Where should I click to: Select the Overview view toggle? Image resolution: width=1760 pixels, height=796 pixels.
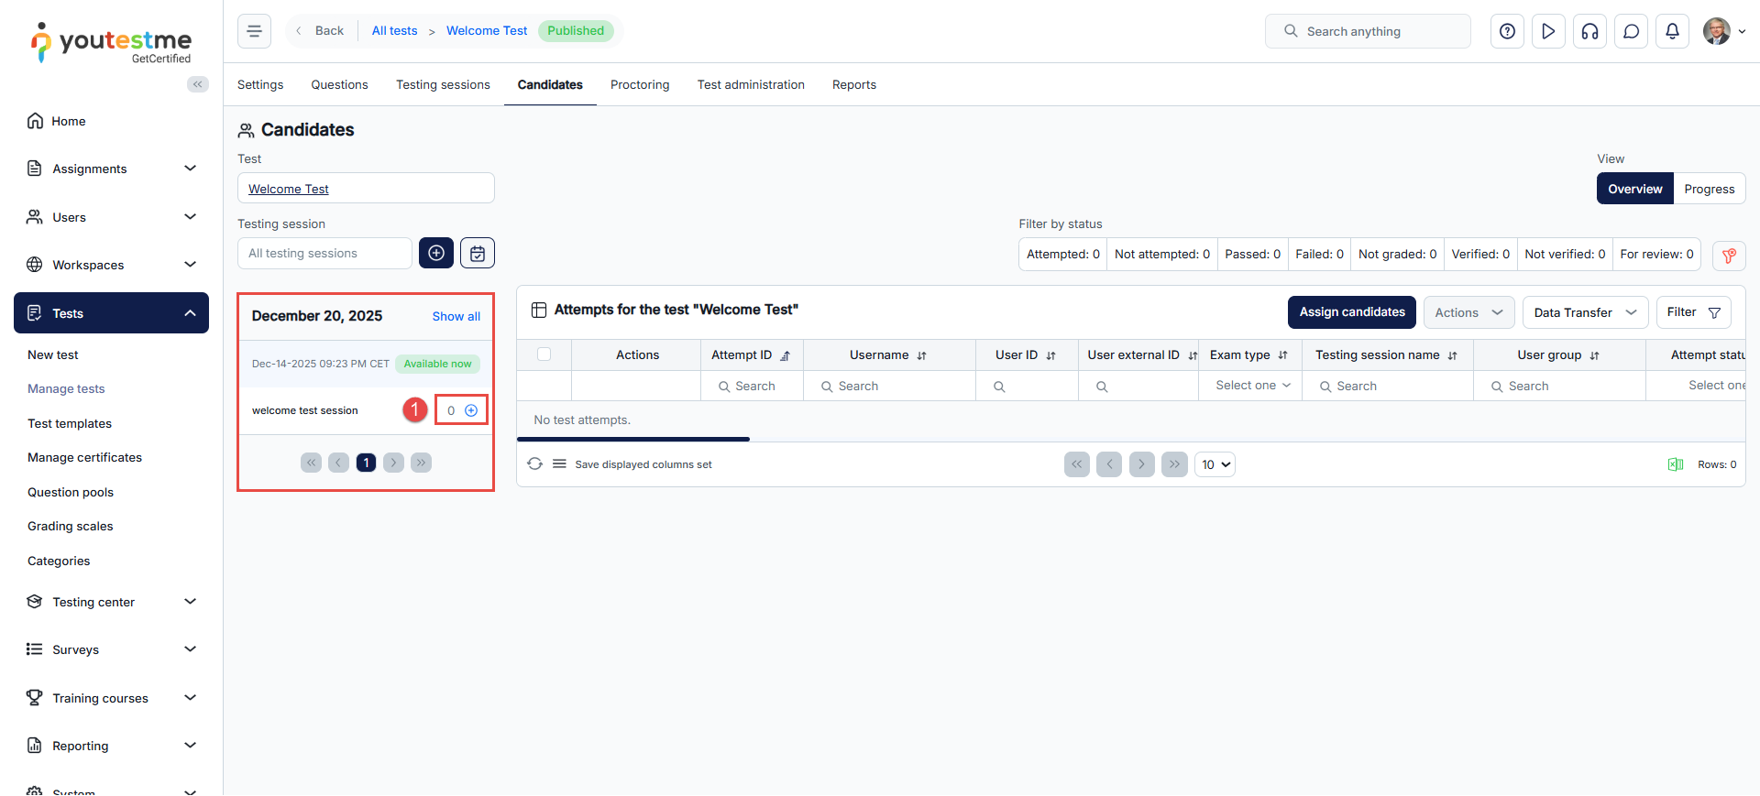1634,189
